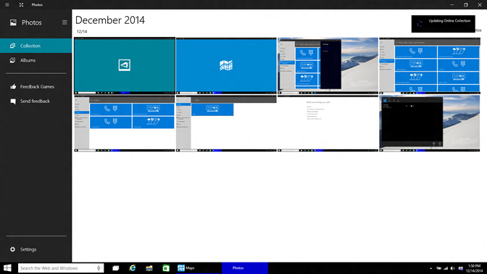Open Feedback Games link
The image size is (487, 274).
pyautogui.click(x=37, y=87)
